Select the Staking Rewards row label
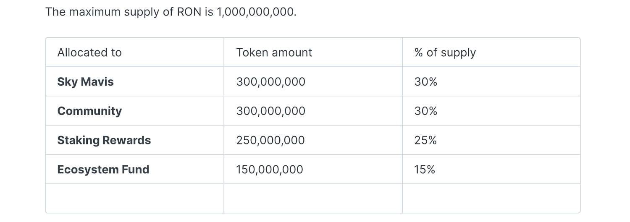630x222 pixels. (x=104, y=140)
